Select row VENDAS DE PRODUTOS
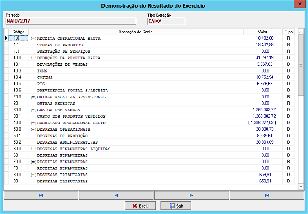The height and width of the screenshot is (214, 308). point(149,45)
